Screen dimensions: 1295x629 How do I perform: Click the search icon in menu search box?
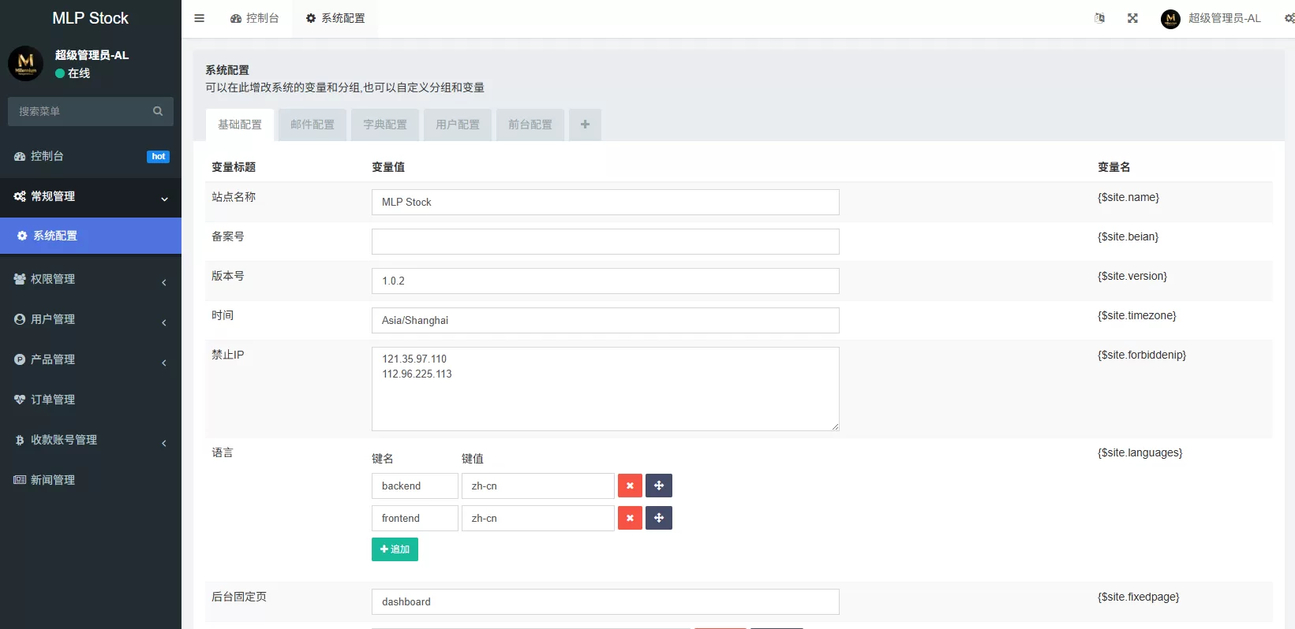click(x=158, y=111)
